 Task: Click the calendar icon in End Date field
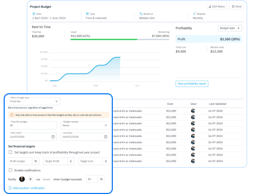tap(105, 137)
